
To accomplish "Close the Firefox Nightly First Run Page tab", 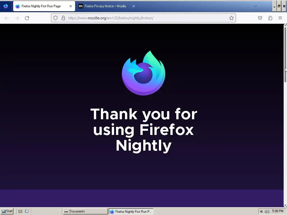I will pos(70,6).
